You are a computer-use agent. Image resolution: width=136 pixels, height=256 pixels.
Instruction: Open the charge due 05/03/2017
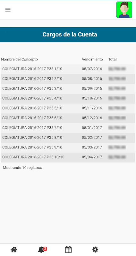68,148
